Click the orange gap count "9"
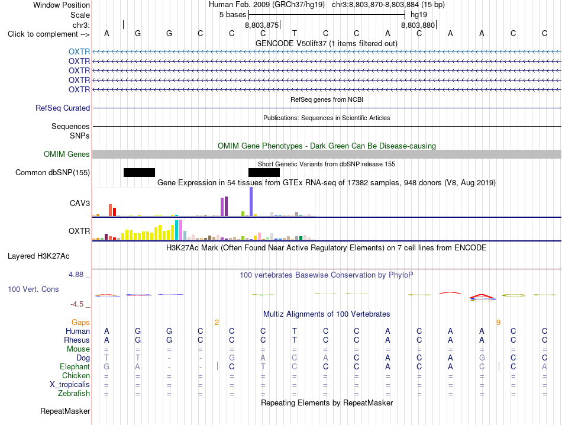The width and height of the screenshot is (562, 425). [498, 323]
